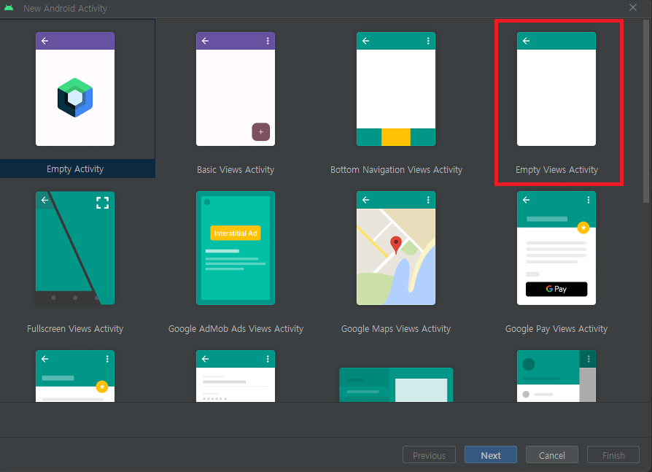
Task: Click the overflow dots in Google Maps template
Action: click(x=428, y=200)
